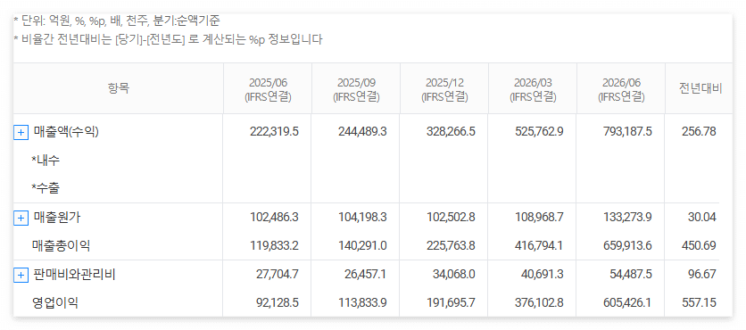Screen dimensions: 746x330
Task: Select revenue value 244,489.3
Action: [362, 132]
